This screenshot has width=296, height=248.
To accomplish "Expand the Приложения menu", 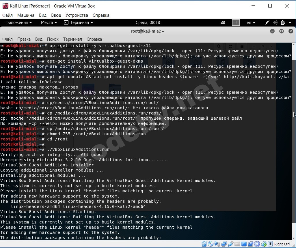I will [18, 22].
